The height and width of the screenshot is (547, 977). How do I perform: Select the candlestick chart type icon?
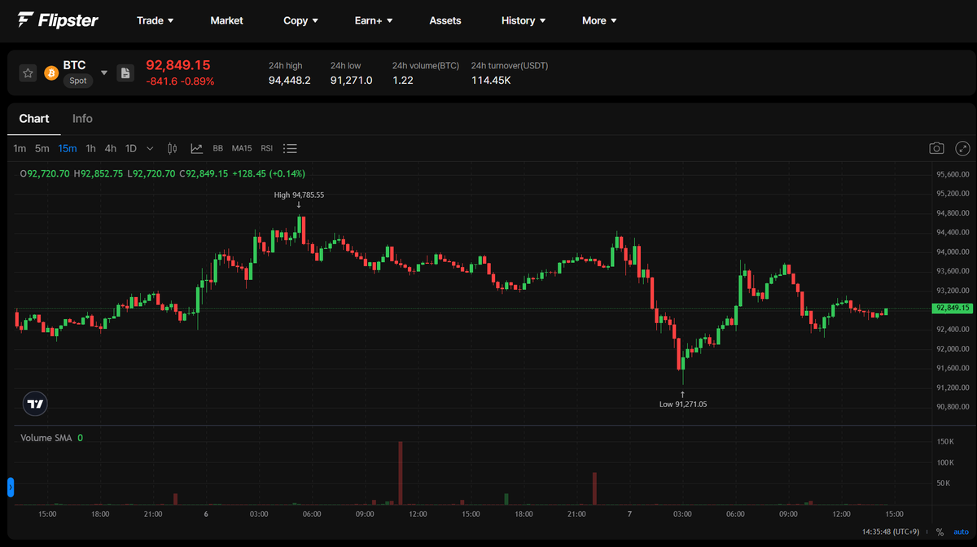(x=172, y=148)
